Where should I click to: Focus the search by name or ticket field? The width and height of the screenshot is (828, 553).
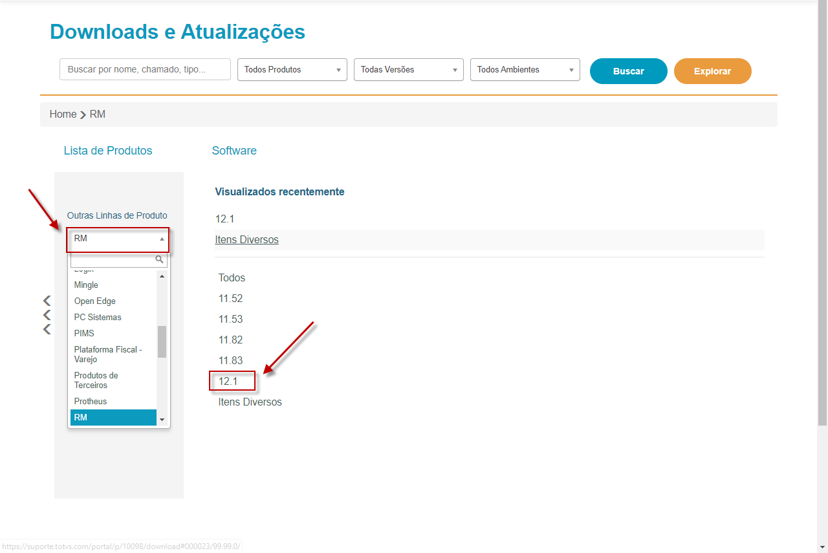pyautogui.click(x=145, y=69)
